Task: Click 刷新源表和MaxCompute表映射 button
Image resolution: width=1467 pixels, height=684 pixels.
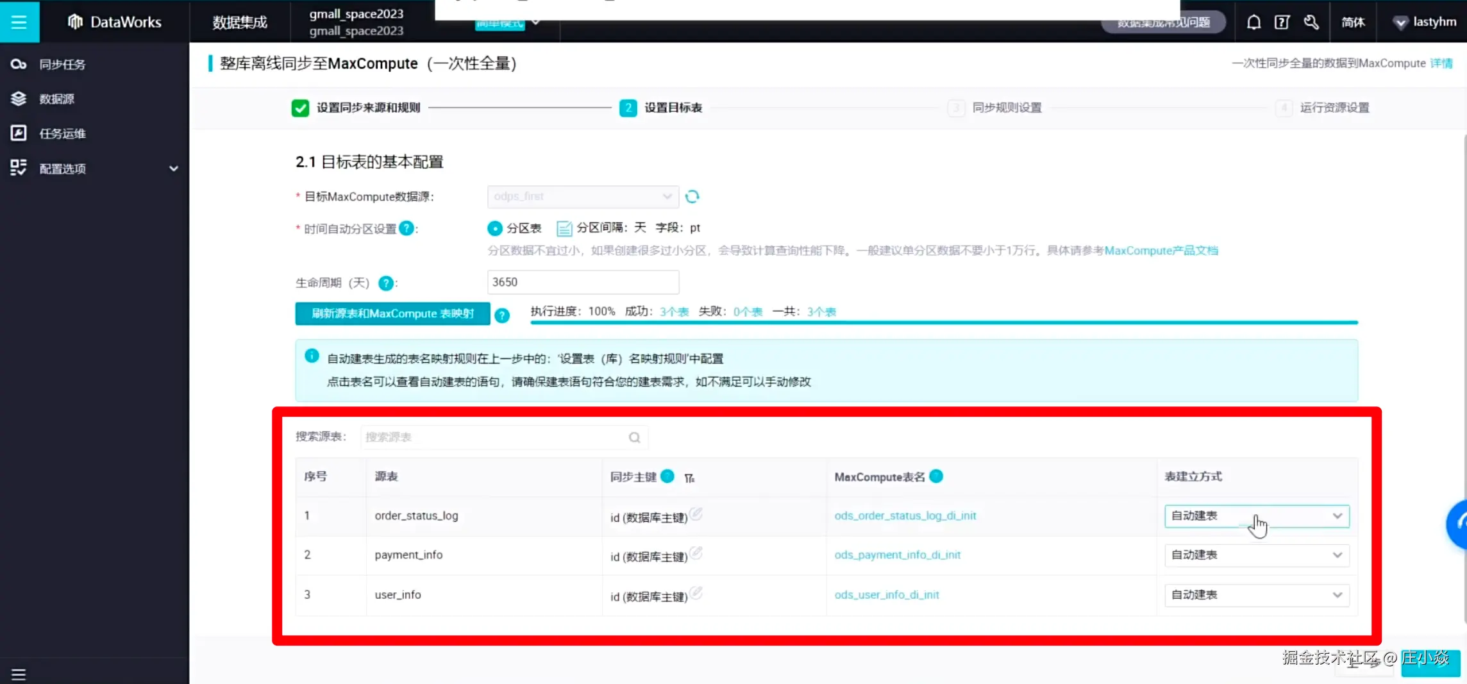Action: point(392,313)
